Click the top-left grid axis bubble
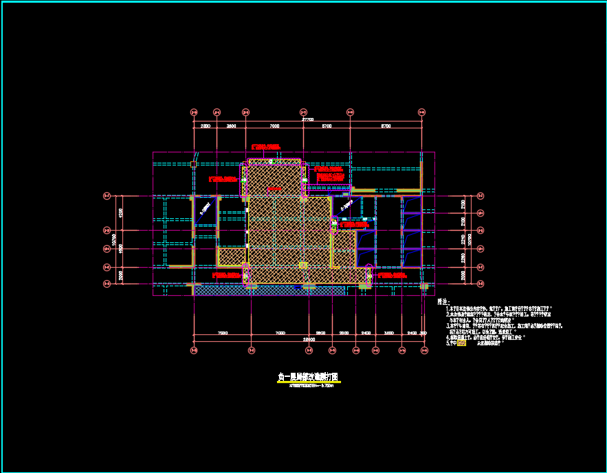The height and width of the screenshot is (473, 607). coord(194,112)
